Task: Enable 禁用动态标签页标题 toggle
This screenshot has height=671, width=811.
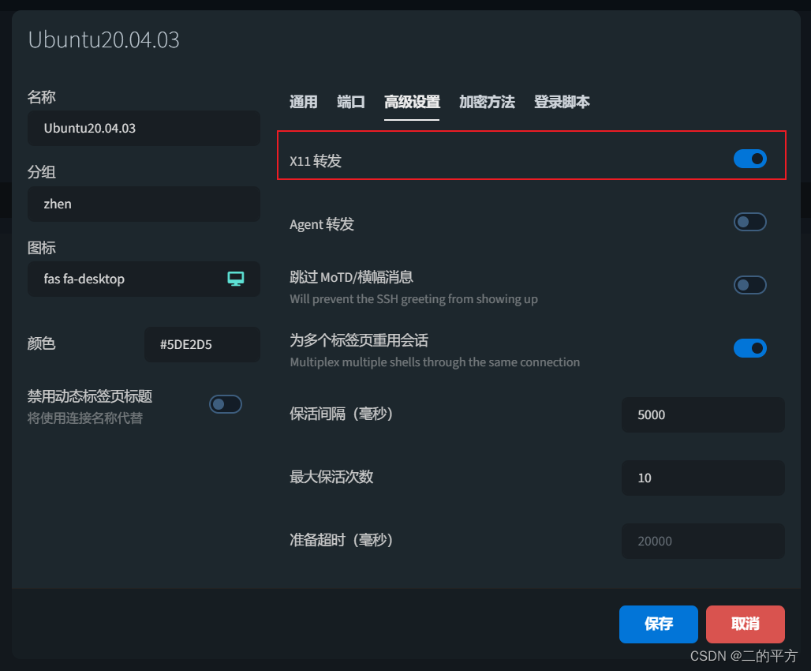Action: pyautogui.click(x=226, y=404)
